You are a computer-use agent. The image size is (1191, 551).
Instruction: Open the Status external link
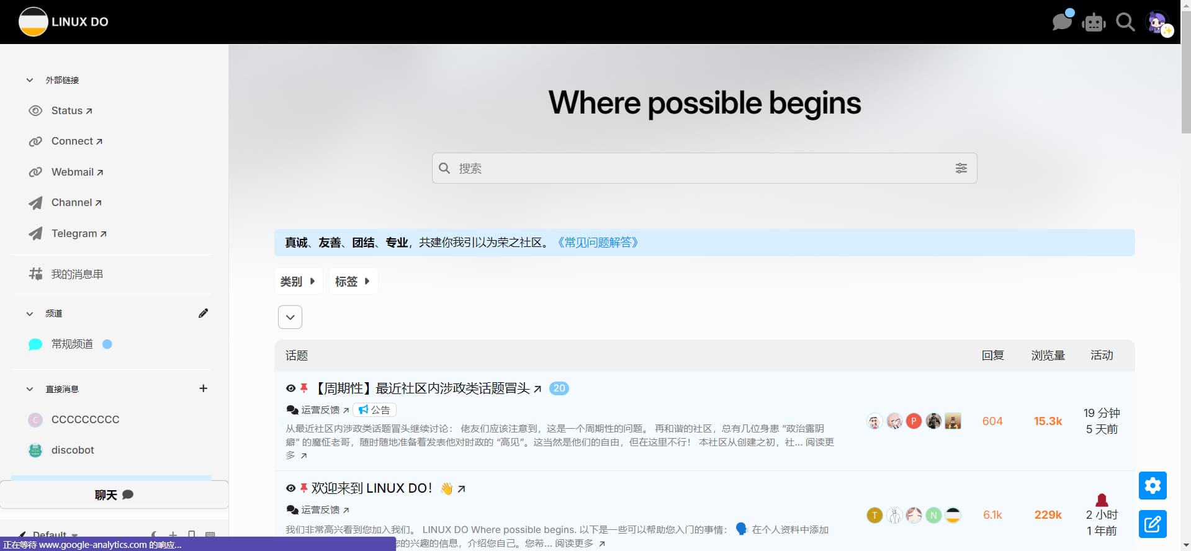click(x=71, y=110)
